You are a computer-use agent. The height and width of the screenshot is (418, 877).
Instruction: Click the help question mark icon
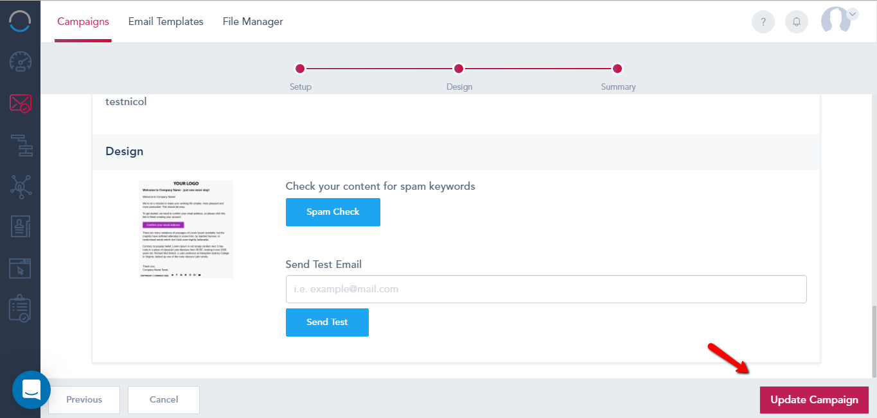tap(763, 22)
